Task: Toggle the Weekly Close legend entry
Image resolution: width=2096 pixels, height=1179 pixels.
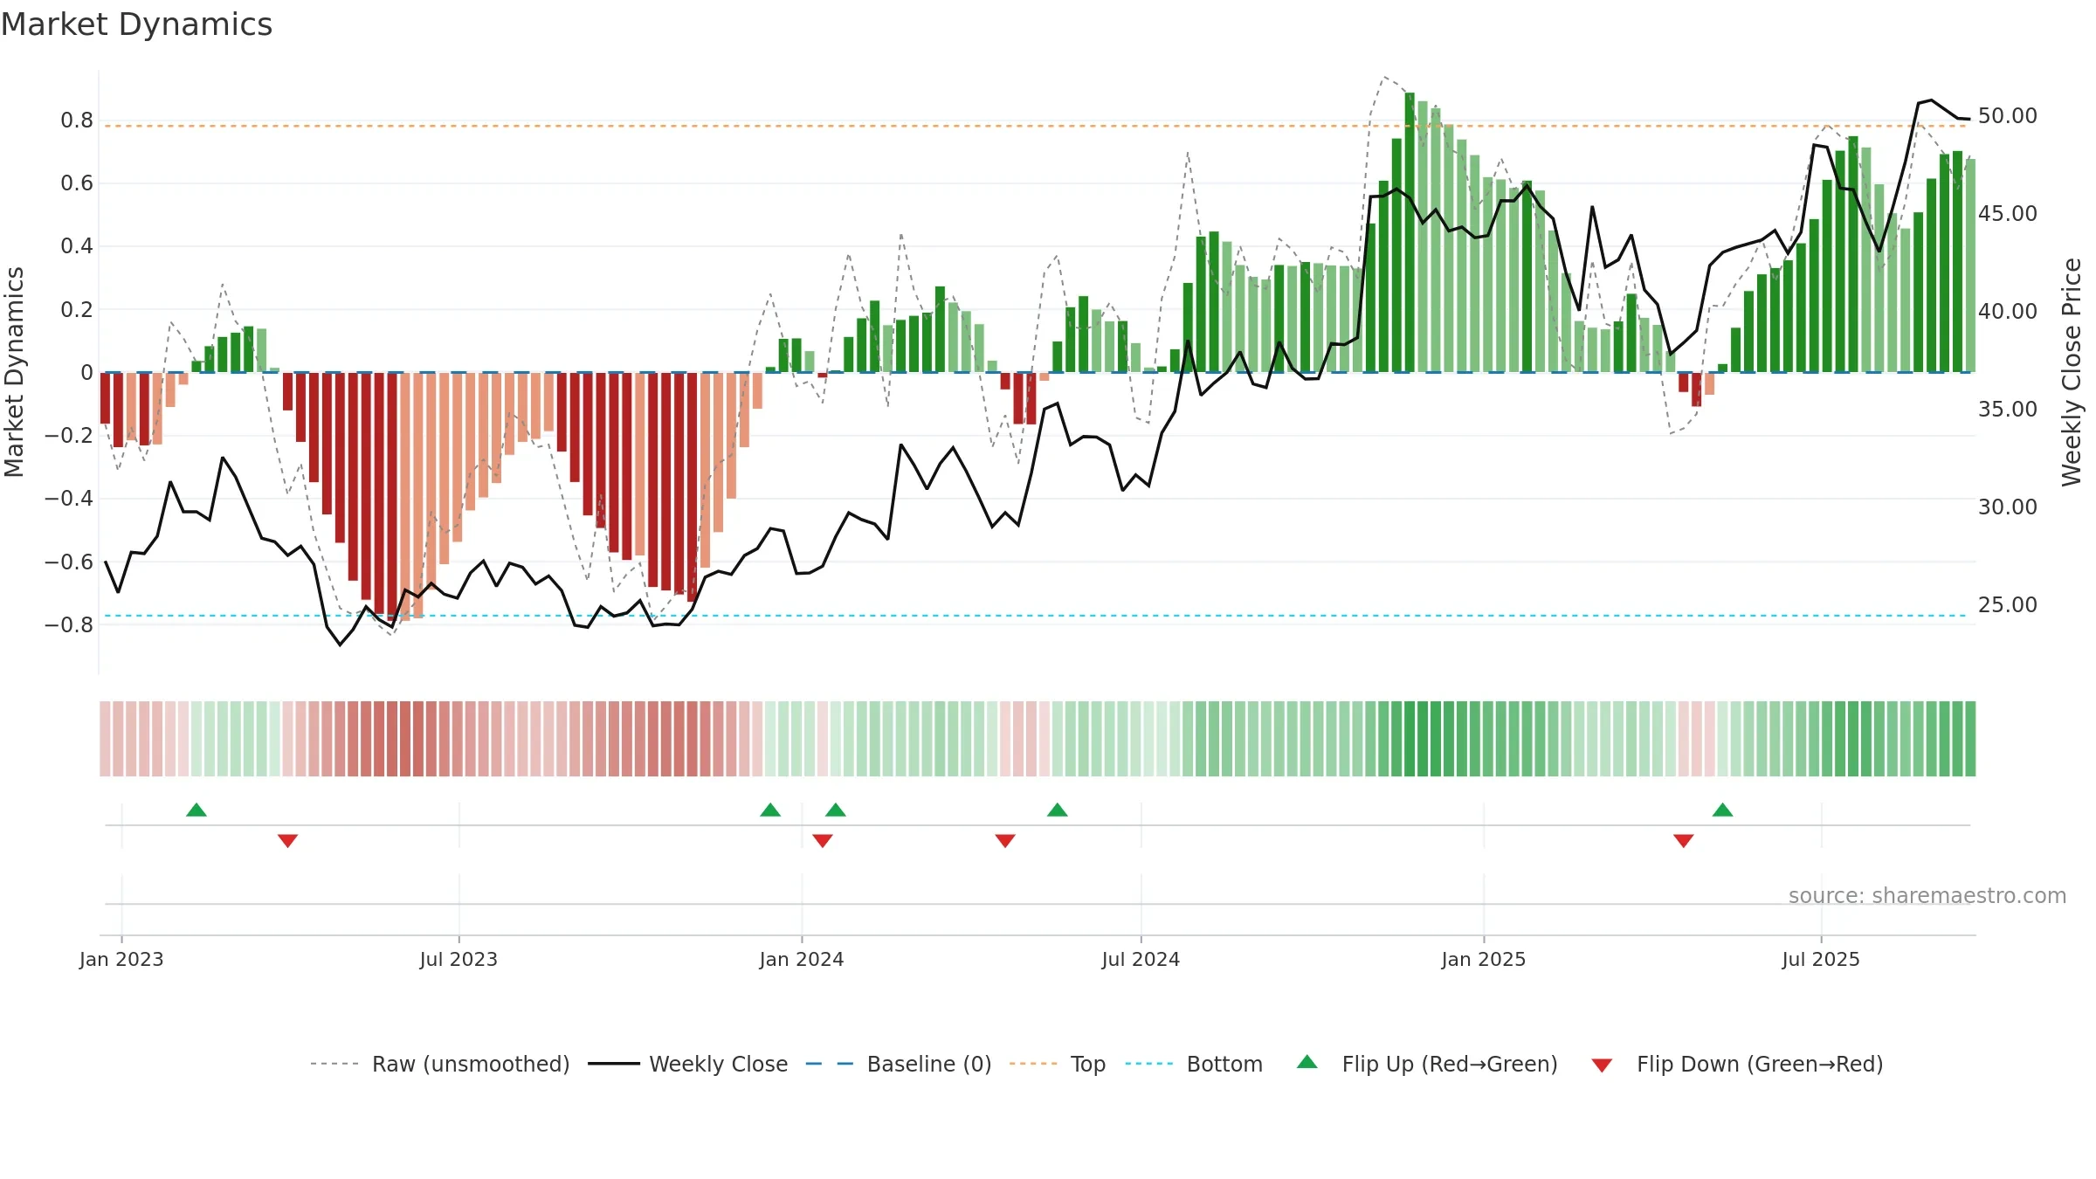Action: [x=688, y=1064]
